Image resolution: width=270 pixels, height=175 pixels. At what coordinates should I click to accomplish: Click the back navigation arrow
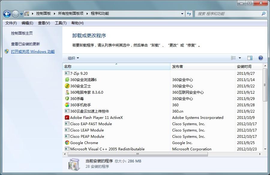click(x=7, y=14)
